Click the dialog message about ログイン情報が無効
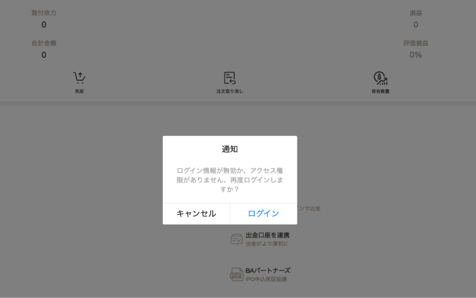 pos(230,180)
